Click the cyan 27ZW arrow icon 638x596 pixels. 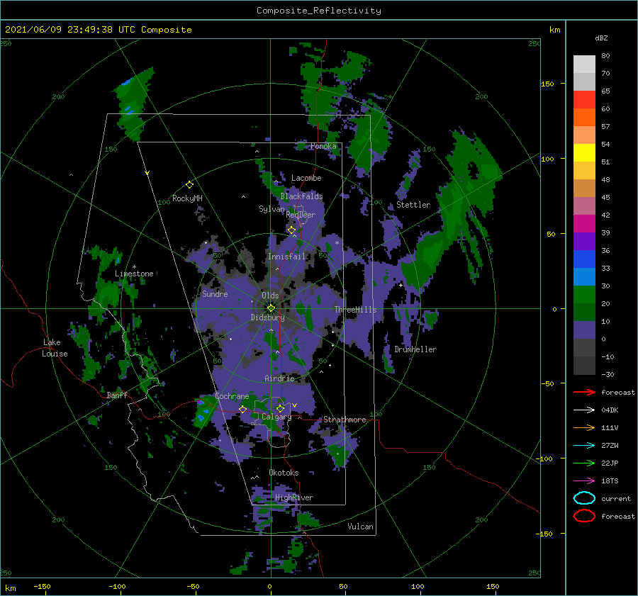point(584,446)
